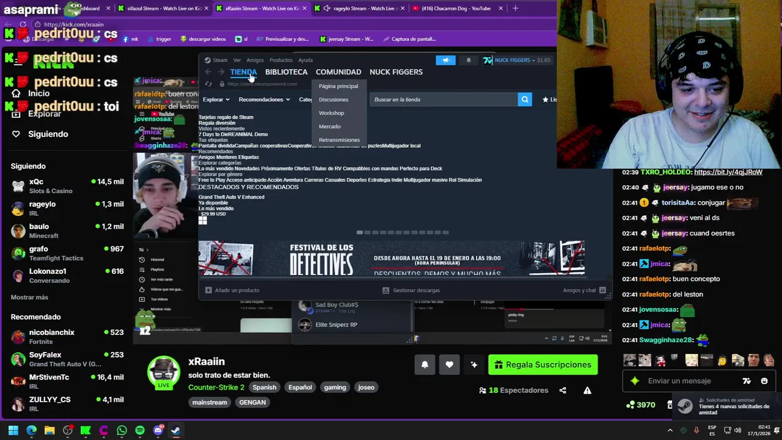Click Steam store search field

pyautogui.click(x=444, y=100)
